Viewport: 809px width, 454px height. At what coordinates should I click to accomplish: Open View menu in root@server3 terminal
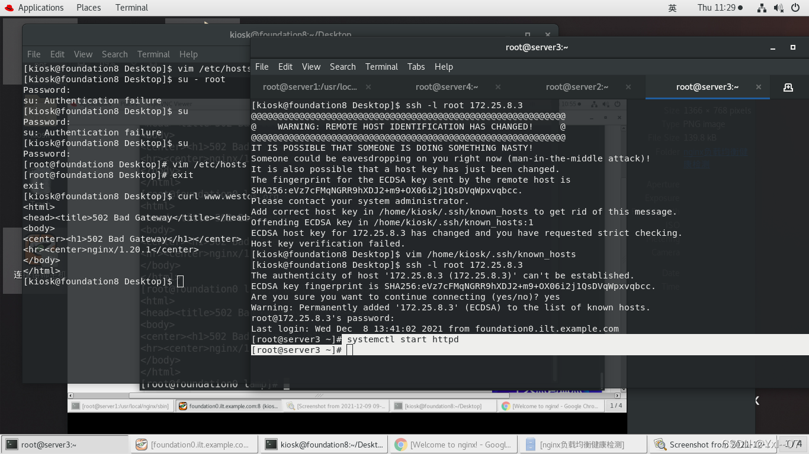(311, 67)
